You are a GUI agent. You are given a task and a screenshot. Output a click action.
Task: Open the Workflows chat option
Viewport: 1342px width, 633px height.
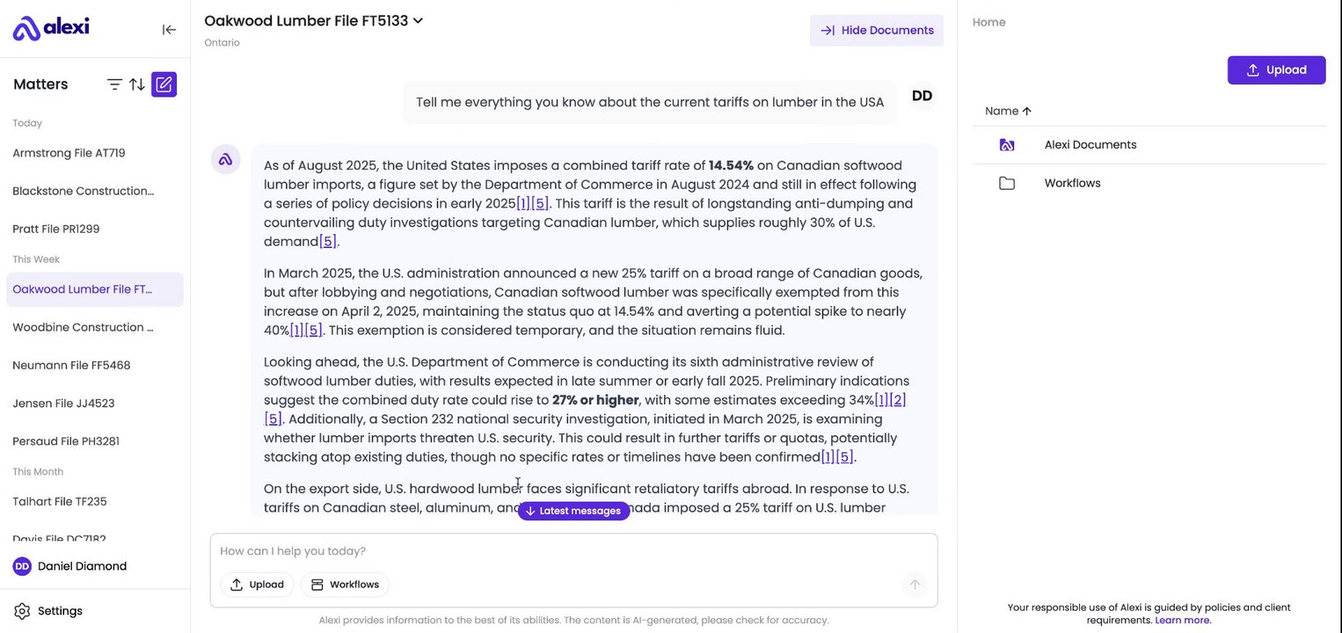[x=345, y=585]
